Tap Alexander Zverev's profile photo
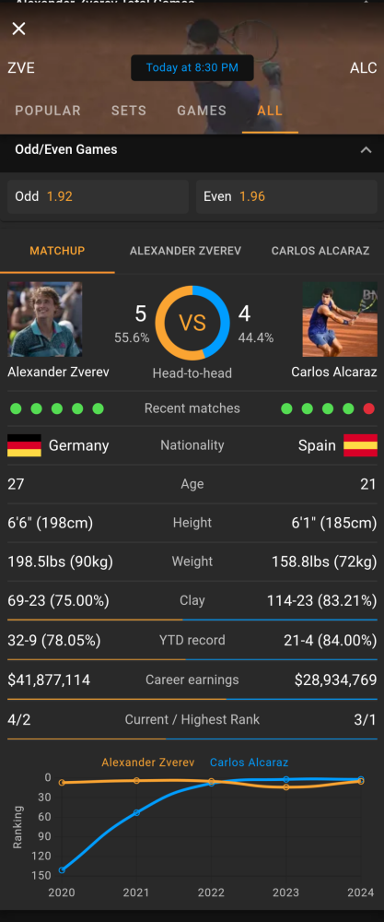 (x=44, y=319)
